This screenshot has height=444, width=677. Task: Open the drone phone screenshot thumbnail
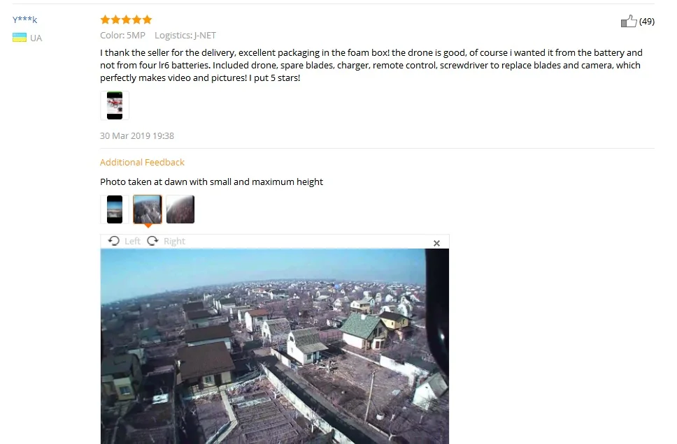(x=115, y=105)
